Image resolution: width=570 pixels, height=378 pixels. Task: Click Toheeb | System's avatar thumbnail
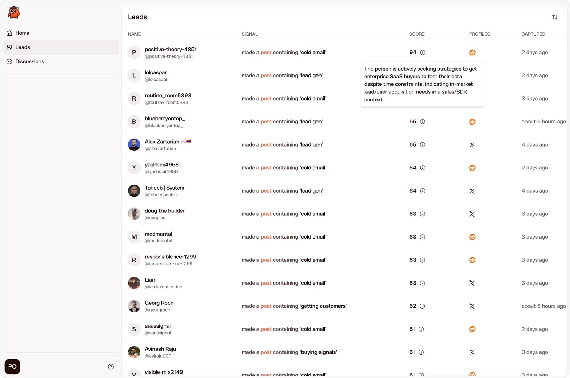coord(134,191)
